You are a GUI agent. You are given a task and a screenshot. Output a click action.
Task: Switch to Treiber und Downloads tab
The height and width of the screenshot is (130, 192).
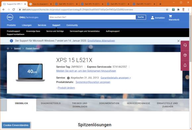coord(80,105)
